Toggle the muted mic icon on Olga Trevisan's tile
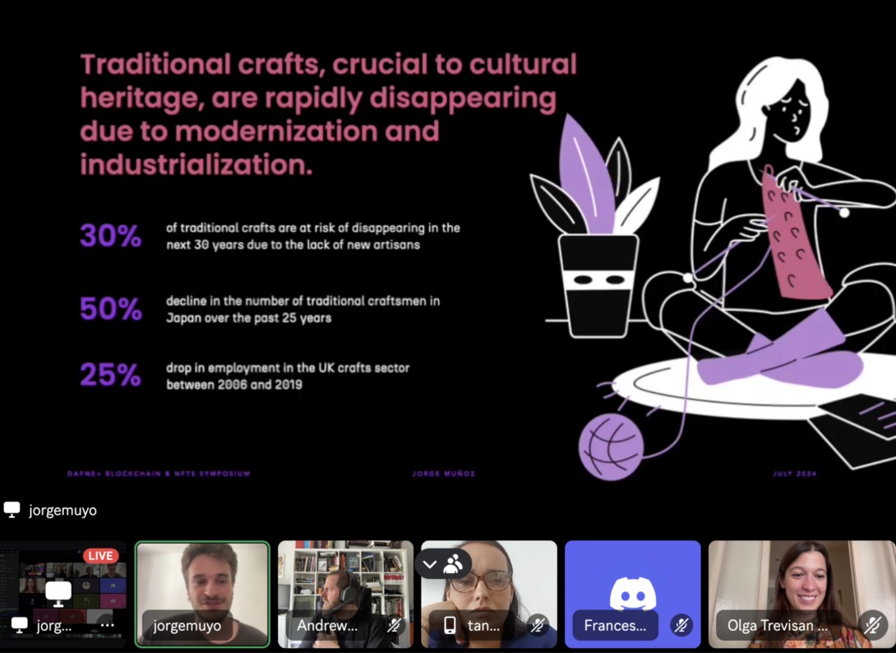This screenshot has width=896, height=653. (x=872, y=625)
